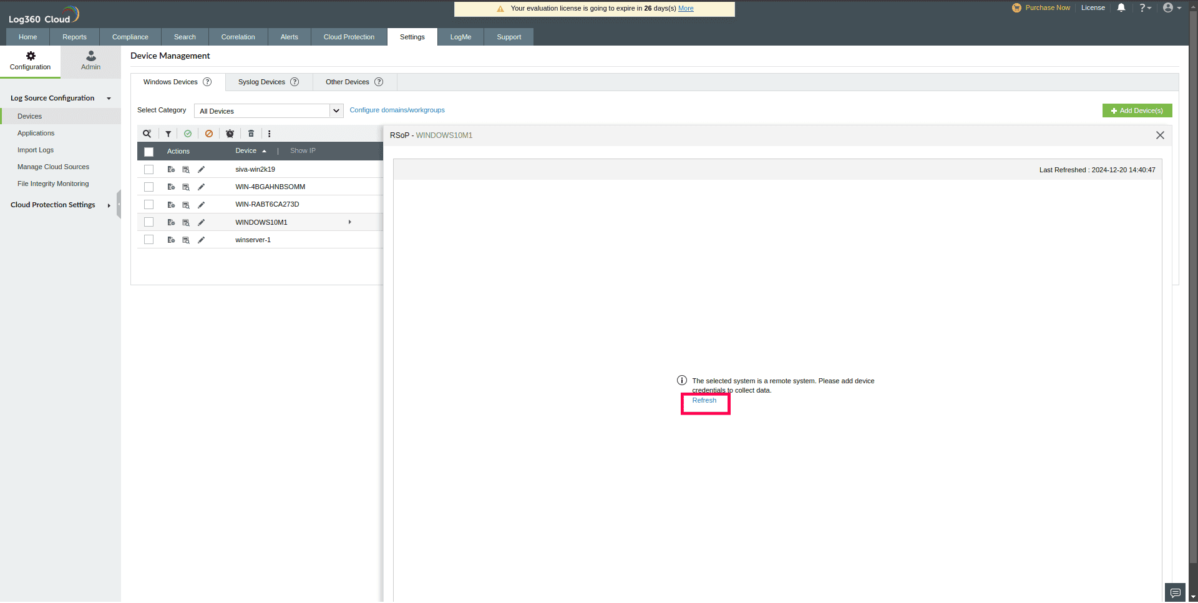Image resolution: width=1198 pixels, height=603 pixels.
Task: Click the More link in the license banner
Action: pos(686,9)
